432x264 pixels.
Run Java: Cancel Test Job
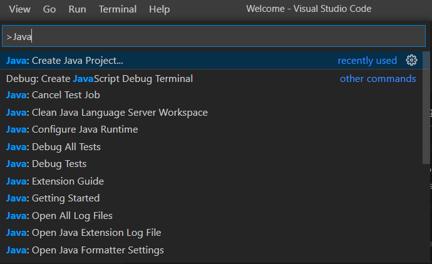point(53,95)
